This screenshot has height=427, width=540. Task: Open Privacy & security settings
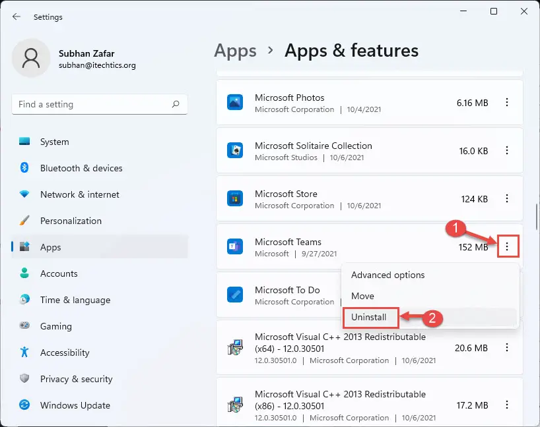coord(100,379)
